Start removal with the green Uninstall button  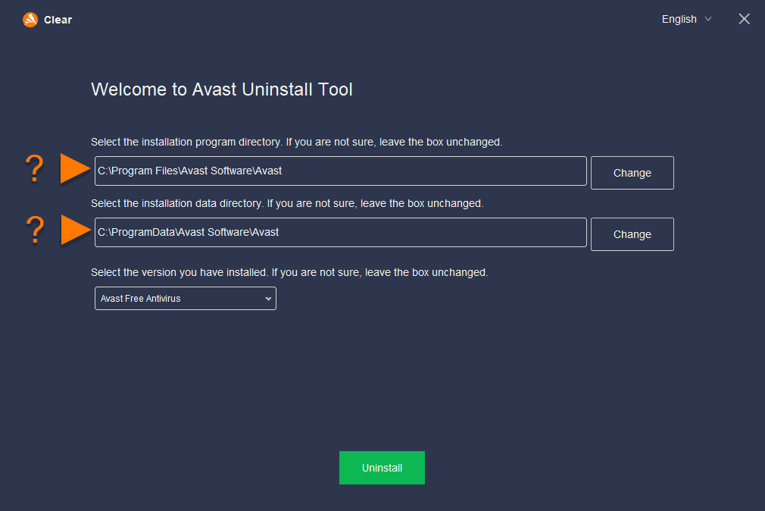(382, 468)
